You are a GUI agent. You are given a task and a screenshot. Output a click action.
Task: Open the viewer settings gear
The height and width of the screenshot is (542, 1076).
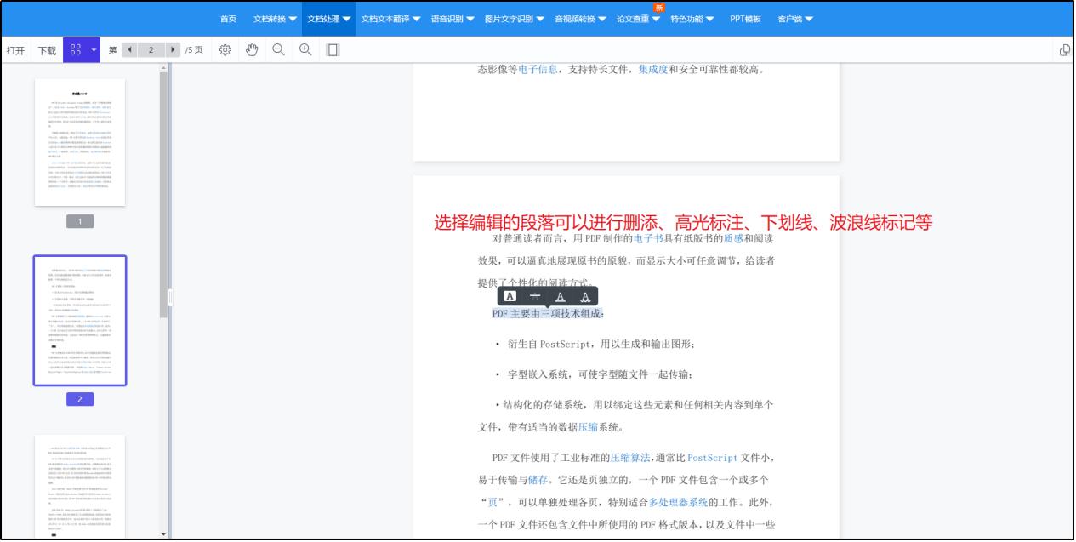click(225, 49)
